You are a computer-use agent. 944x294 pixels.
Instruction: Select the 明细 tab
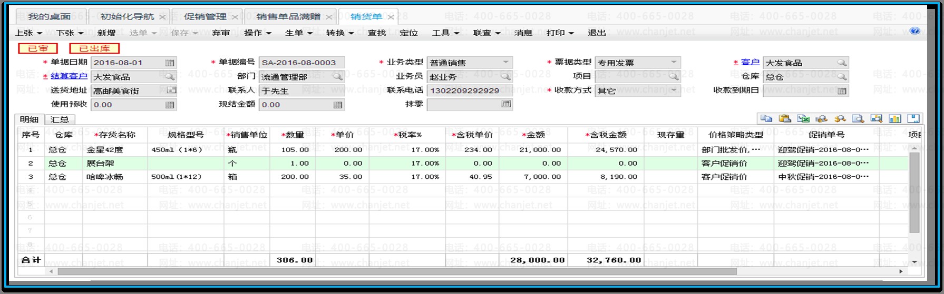click(29, 119)
